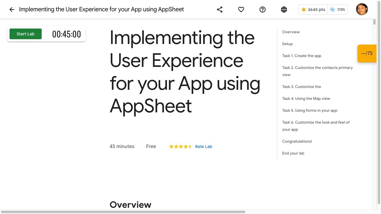This screenshot has width=381, height=214.
Task: Open the yellow —/75 score panel
Action: [367, 53]
